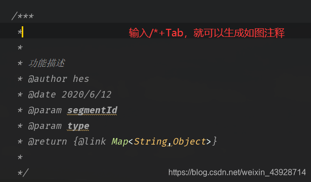Click the underlined segmentId parameter
The width and height of the screenshot is (311, 182).
[x=92, y=110]
